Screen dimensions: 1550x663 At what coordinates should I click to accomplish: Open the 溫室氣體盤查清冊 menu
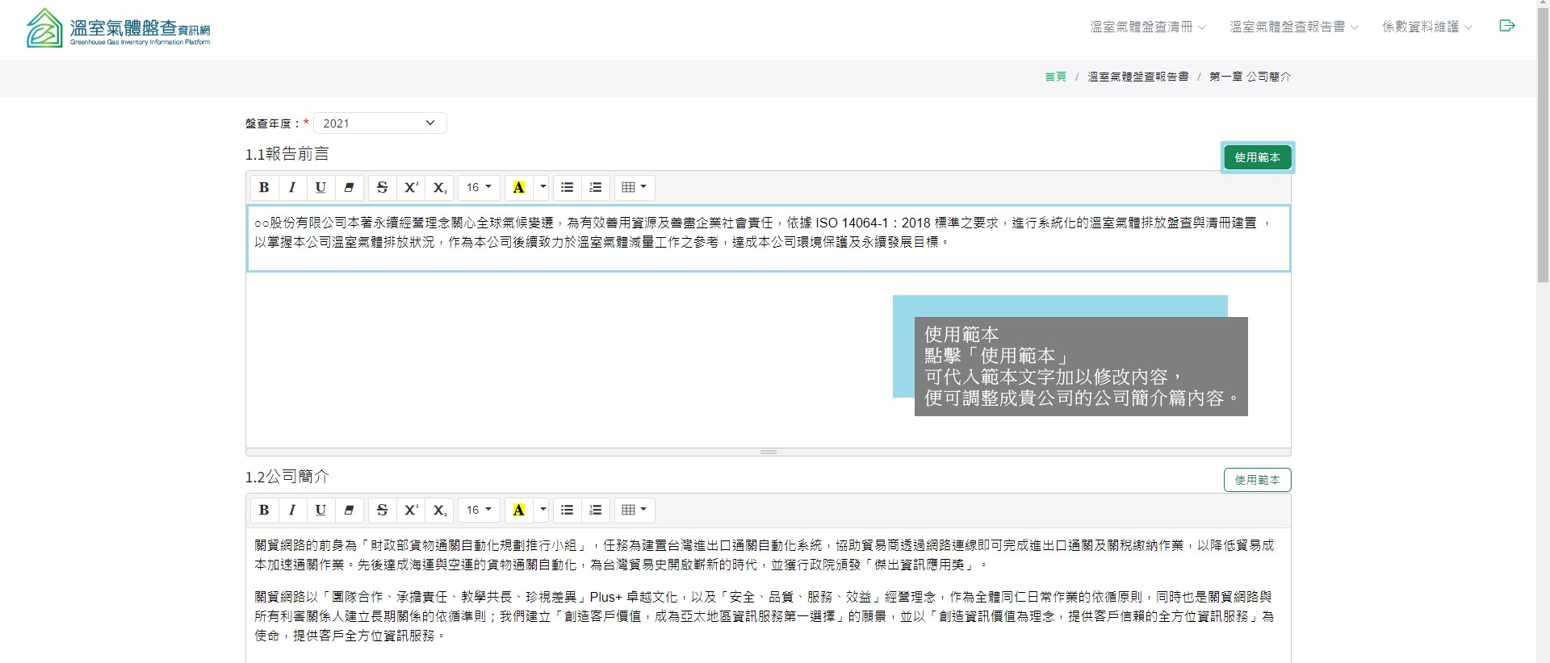coord(1147,27)
